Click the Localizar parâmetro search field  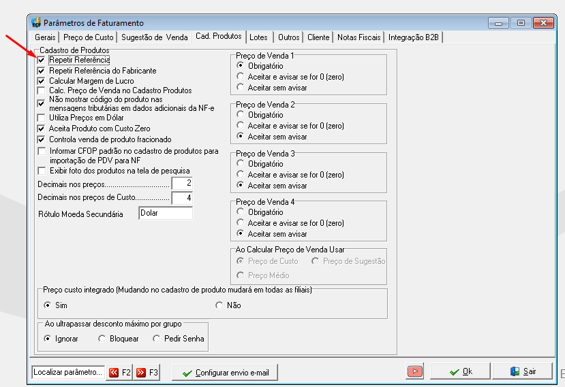coord(68,372)
